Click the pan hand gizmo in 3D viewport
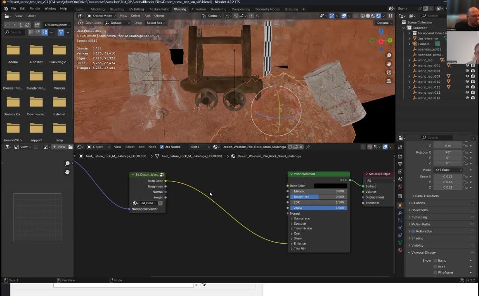479x296 pixels. pos(389,64)
